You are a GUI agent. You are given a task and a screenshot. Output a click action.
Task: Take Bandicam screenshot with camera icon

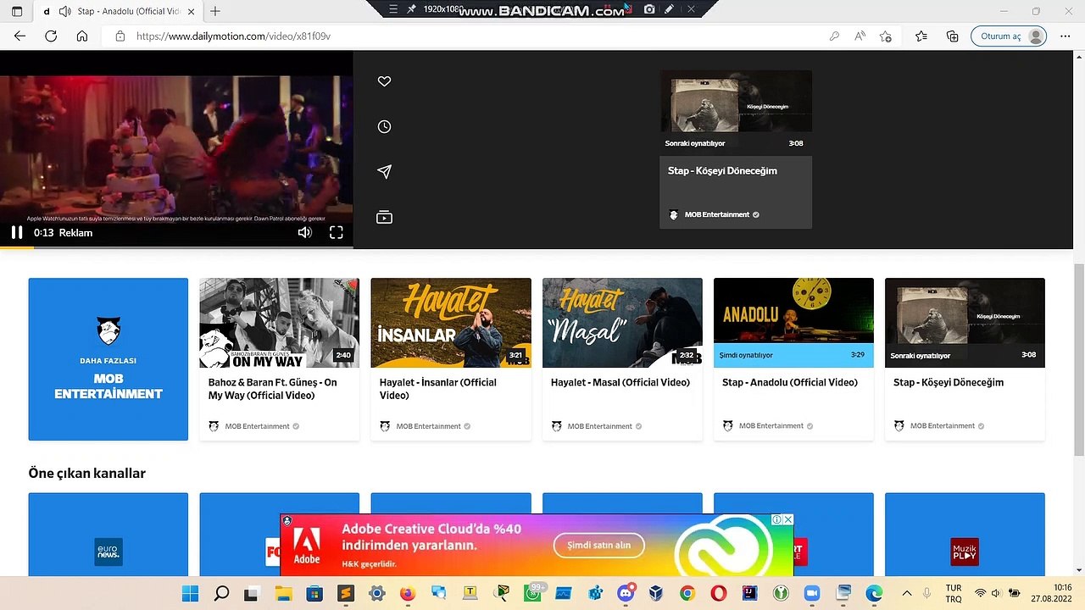tap(649, 8)
